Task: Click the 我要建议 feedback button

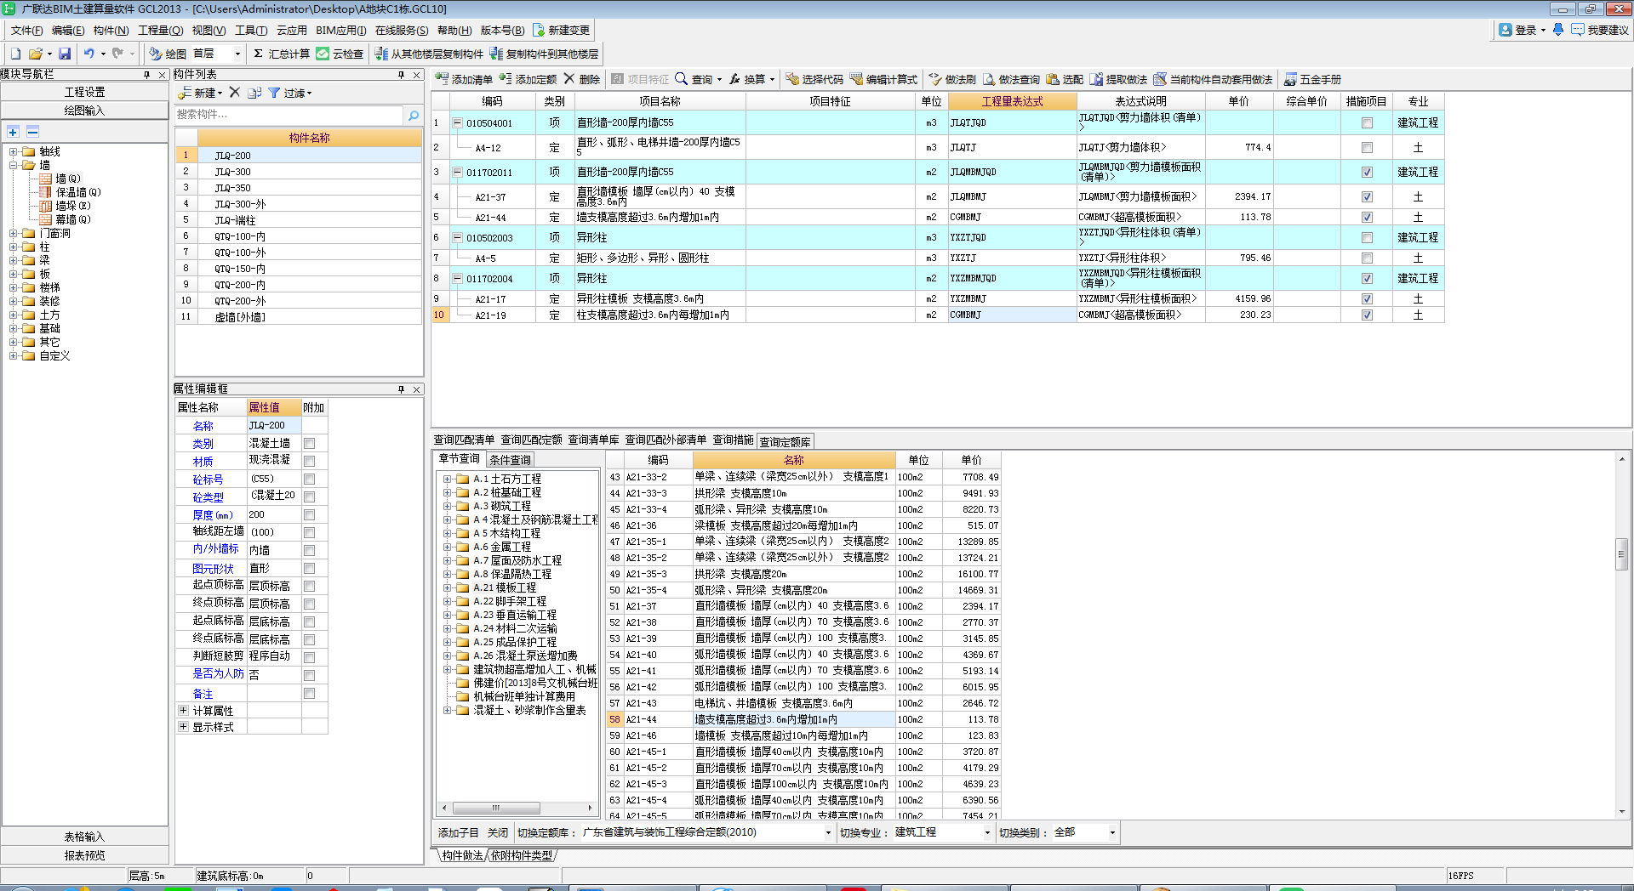Action: pos(1600,31)
